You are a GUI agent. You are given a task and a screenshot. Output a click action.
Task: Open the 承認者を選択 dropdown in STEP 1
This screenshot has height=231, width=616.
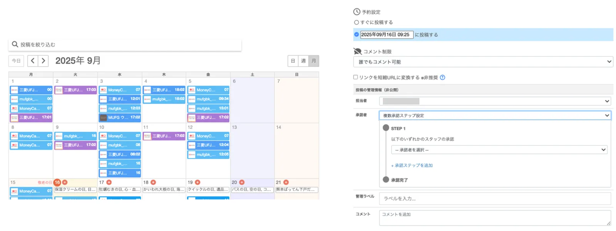click(x=499, y=150)
